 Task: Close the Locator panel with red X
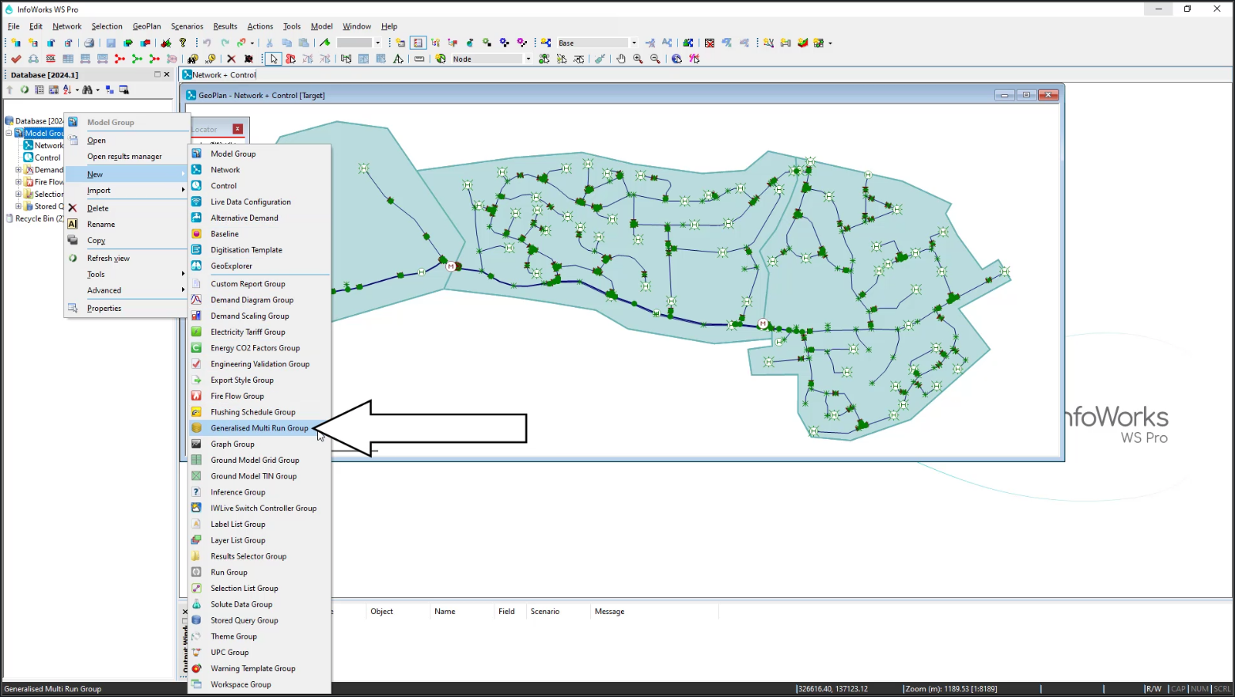237,129
